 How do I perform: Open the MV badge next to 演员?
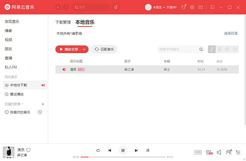81,70
